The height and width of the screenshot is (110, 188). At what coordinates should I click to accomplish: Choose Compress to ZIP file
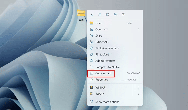(107, 67)
